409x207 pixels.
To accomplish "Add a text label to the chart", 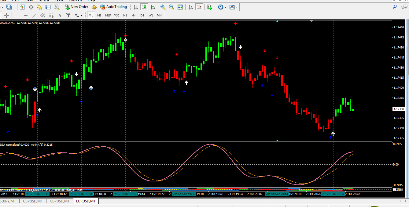I will (60, 15).
